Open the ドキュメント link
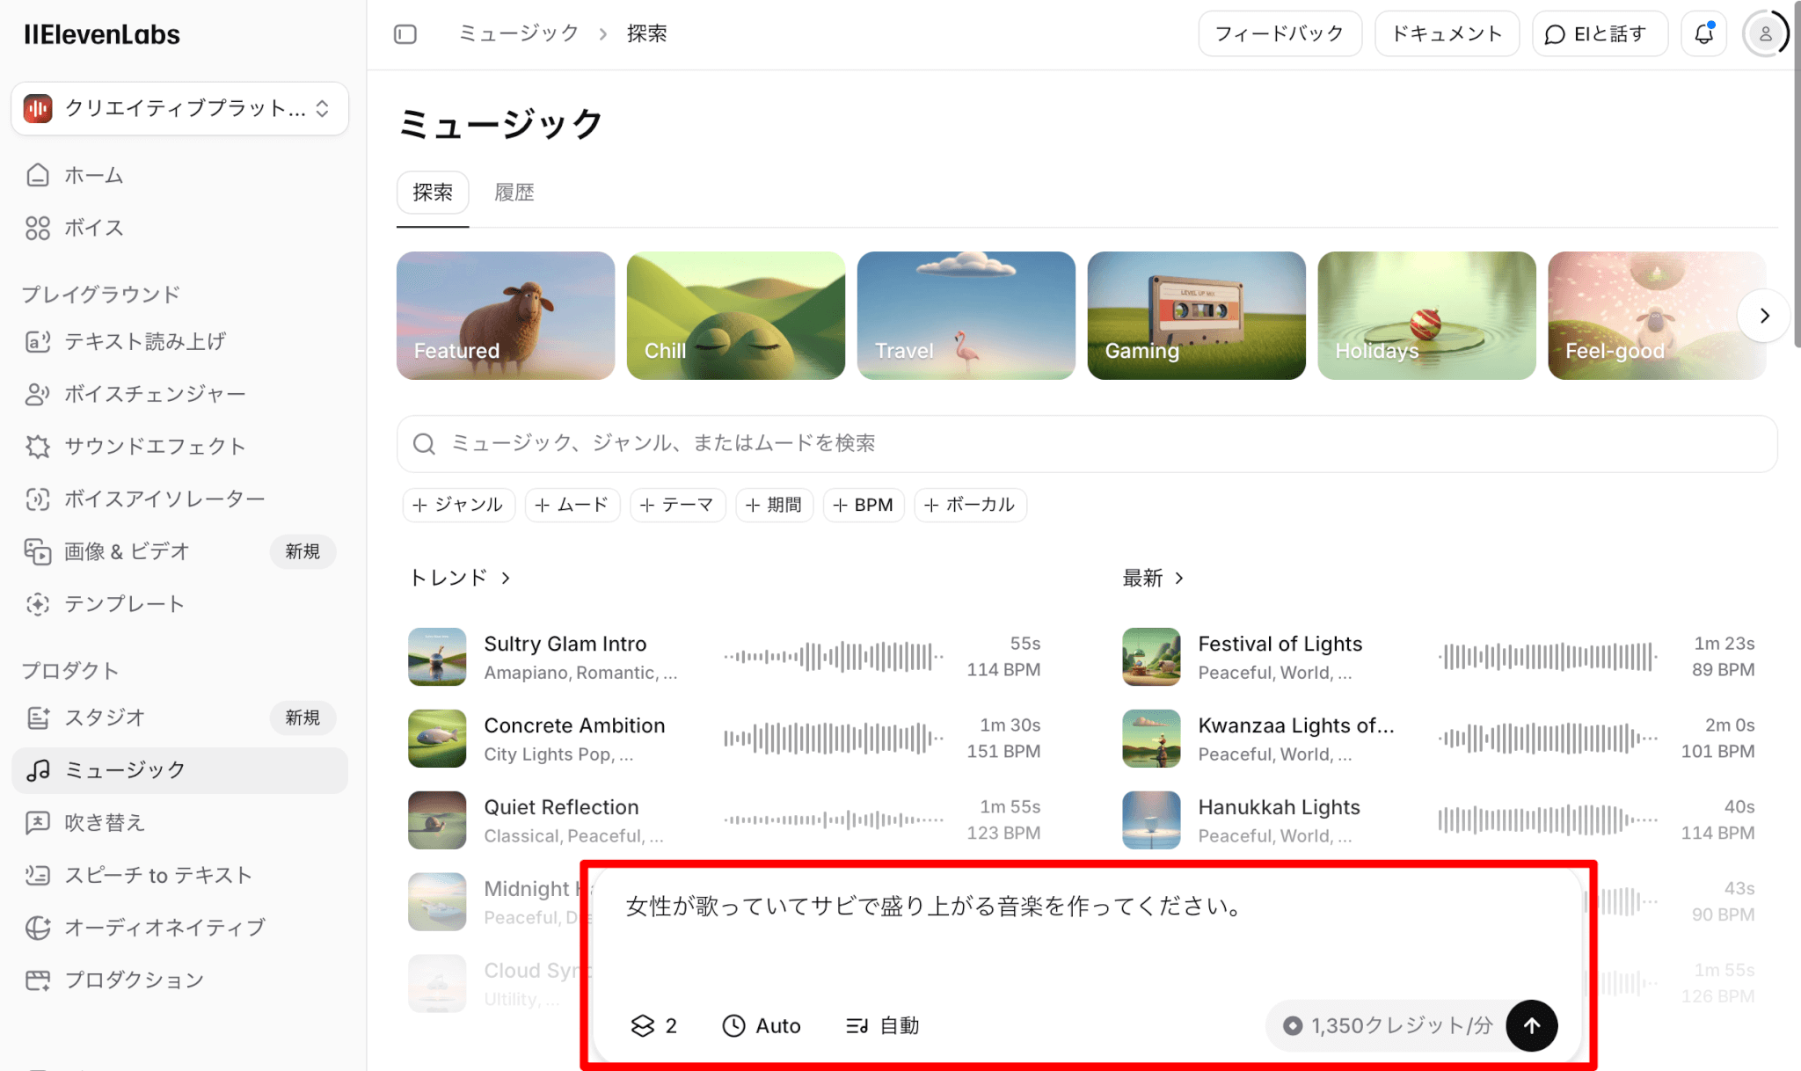Screen dimensions: 1801x1071 pyautogui.click(x=1447, y=34)
